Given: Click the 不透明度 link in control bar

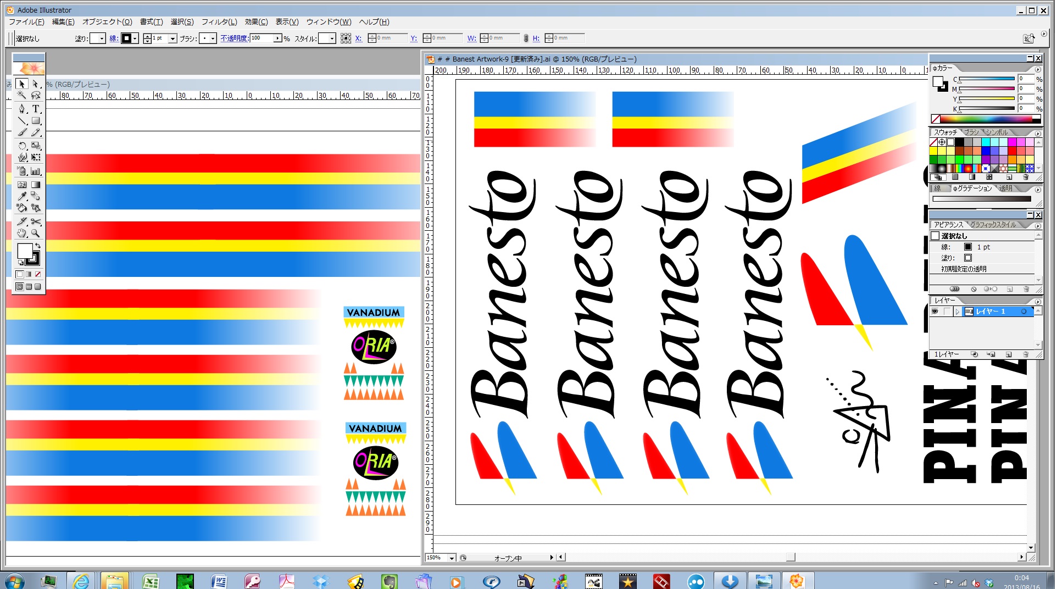Looking at the screenshot, I should (x=235, y=38).
